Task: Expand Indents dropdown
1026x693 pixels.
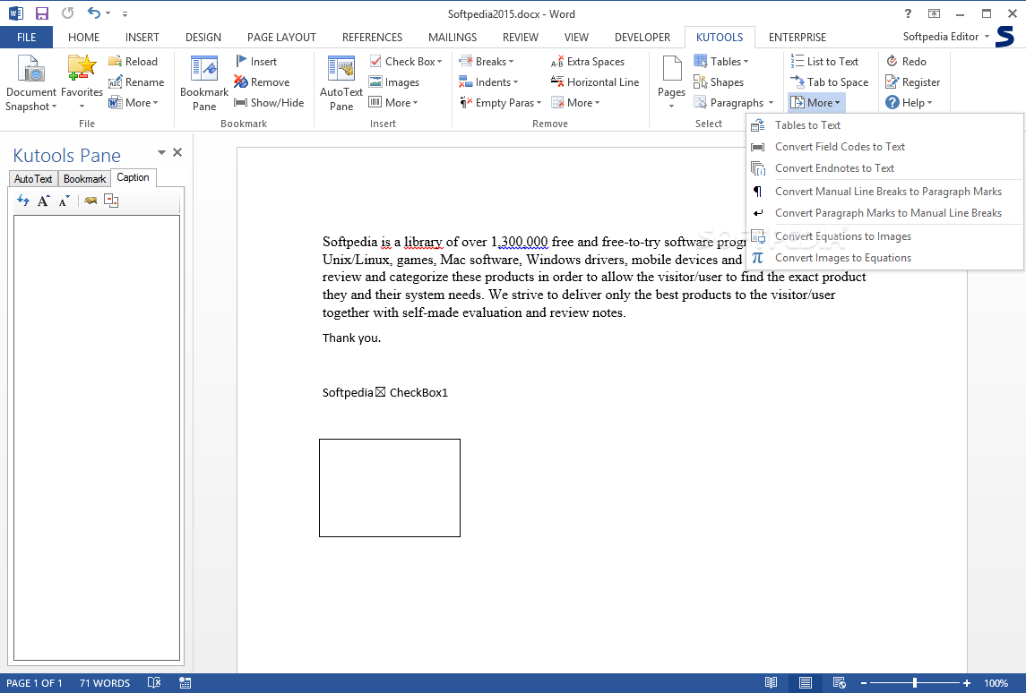Action: (x=515, y=82)
